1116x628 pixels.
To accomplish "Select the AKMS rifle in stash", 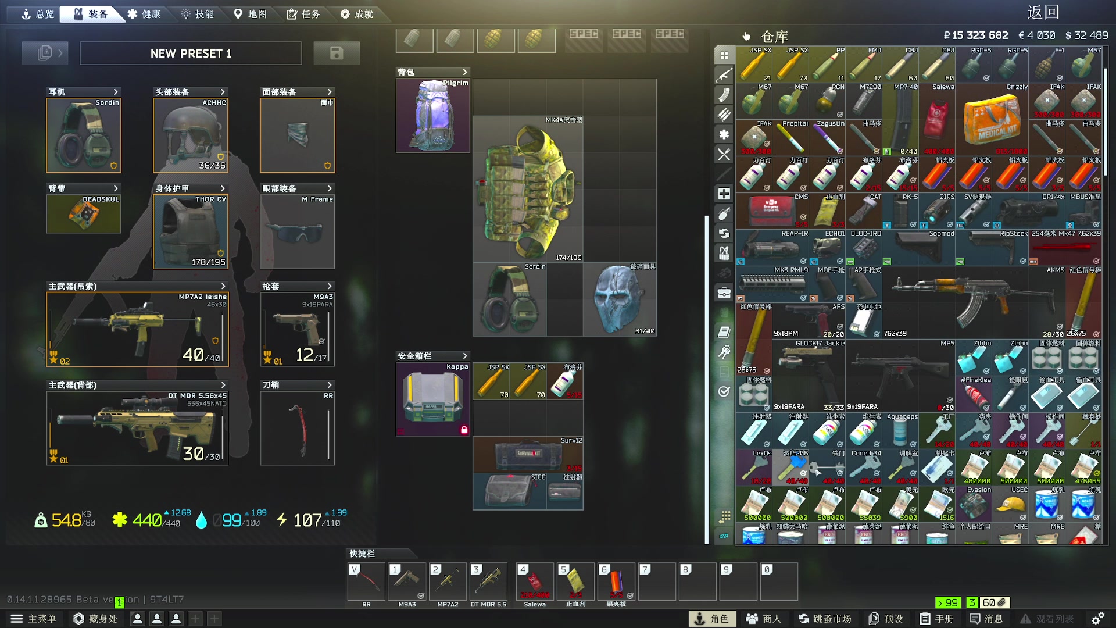I will [x=974, y=302].
